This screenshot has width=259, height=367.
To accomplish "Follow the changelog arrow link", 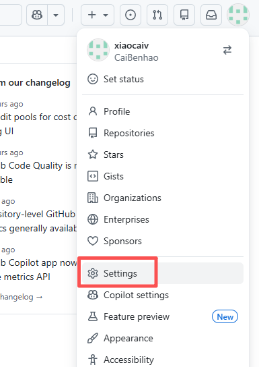I will [x=22, y=297].
